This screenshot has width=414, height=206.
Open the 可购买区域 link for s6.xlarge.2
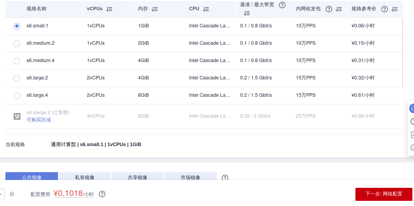38,120
